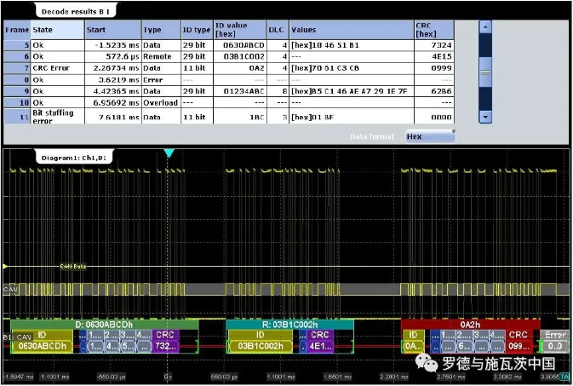The image size is (573, 386).
Task: Click the green D: 0630ABCDh frame header
Action: (x=104, y=325)
